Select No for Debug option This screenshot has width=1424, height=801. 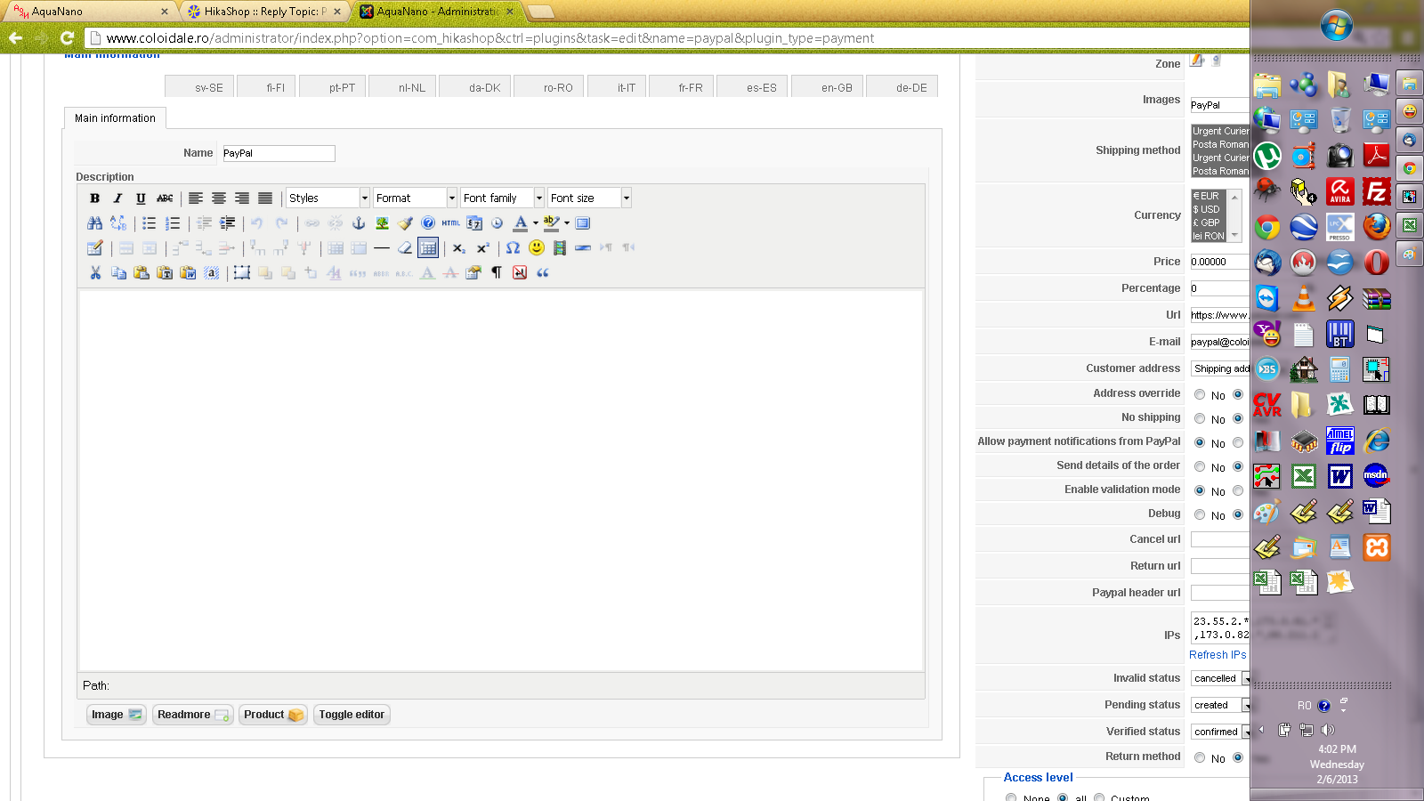(1200, 514)
